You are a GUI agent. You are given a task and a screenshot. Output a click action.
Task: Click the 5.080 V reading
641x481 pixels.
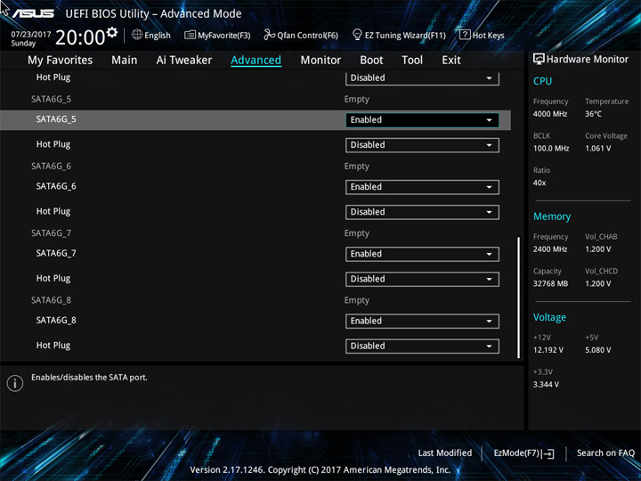coord(597,350)
